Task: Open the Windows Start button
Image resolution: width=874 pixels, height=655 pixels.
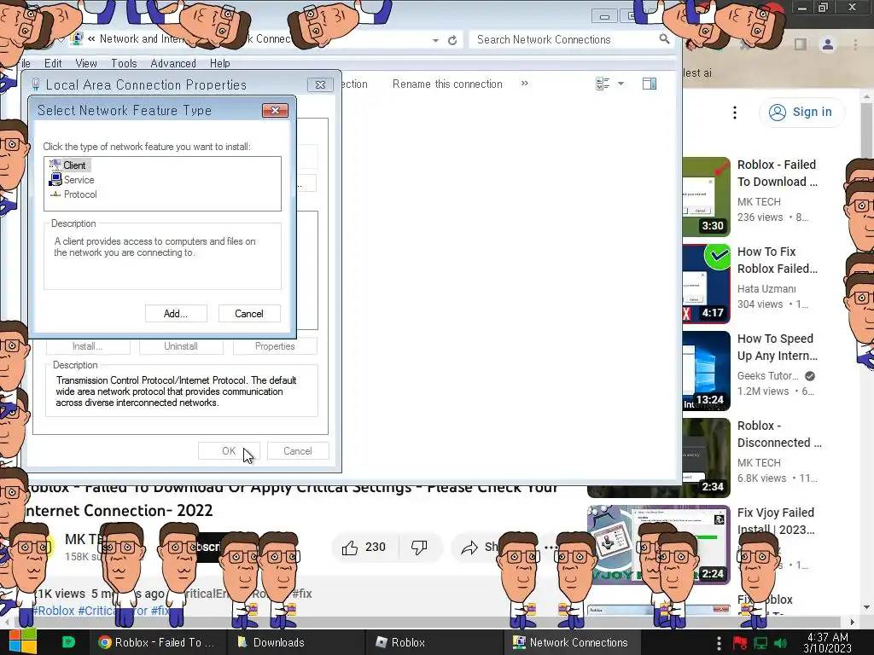Action: pos(22,642)
